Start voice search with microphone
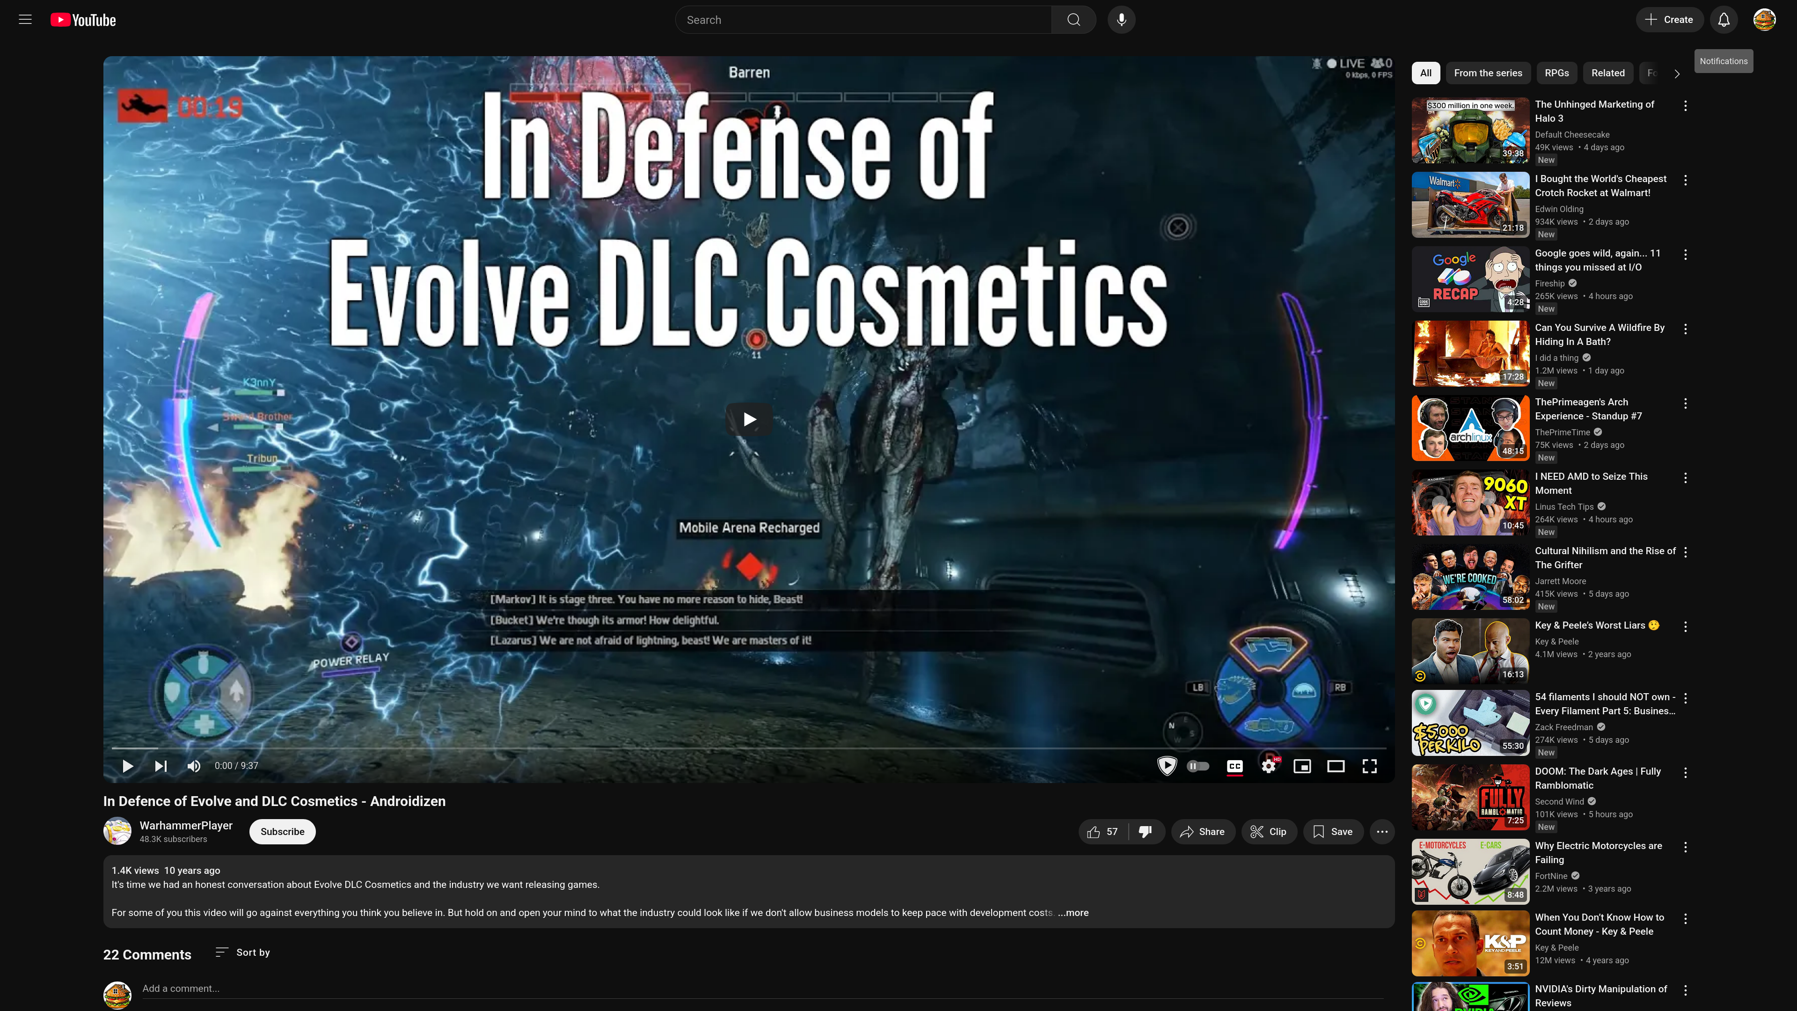Image resolution: width=1797 pixels, height=1011 pixels. click(x=1121, y=20)
